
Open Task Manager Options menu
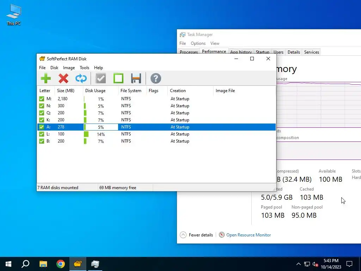click(x=198, y=43)
